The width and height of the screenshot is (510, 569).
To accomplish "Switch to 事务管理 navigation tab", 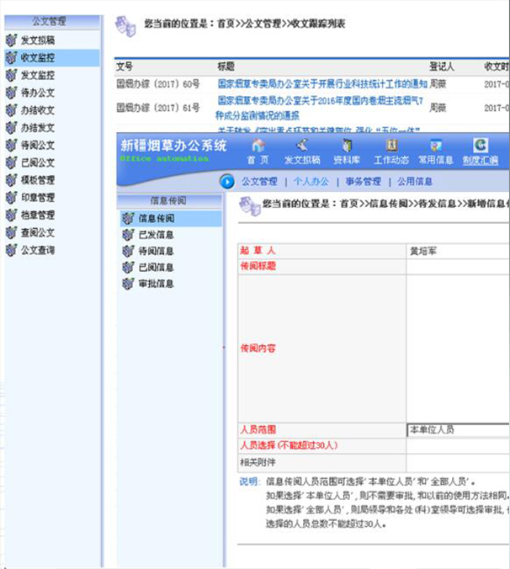I will [x=363, y=182].
